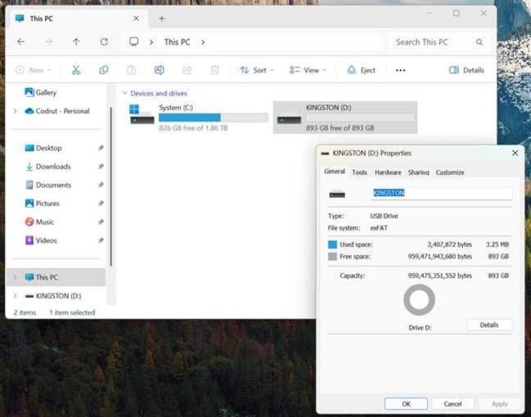Open Desktop in the sidebar
This screenshot has height=417, width=531.
pos(43,148)
